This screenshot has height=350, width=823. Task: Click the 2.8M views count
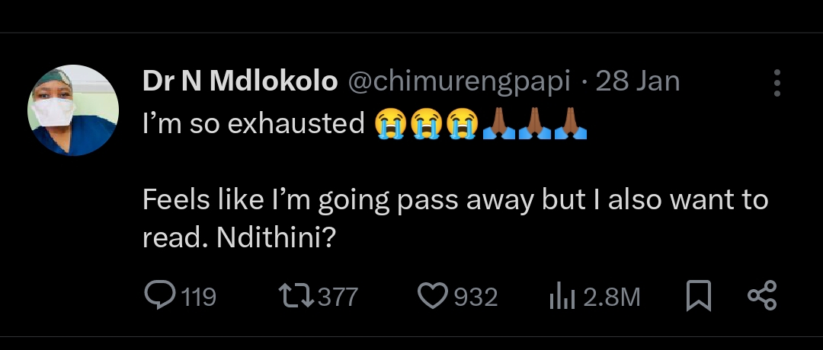(611, 297)
